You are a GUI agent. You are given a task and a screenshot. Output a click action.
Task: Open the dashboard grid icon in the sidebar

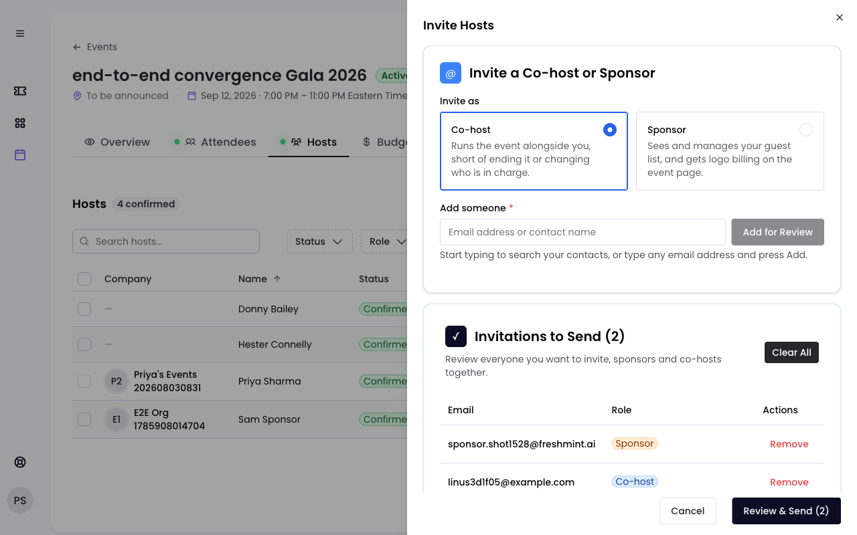(x=20, y=123)
